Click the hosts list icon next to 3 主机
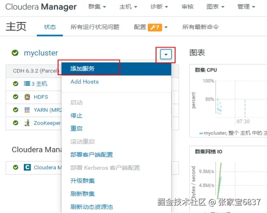The width and height of the screenshot is (267, 213). coord(27,84)
